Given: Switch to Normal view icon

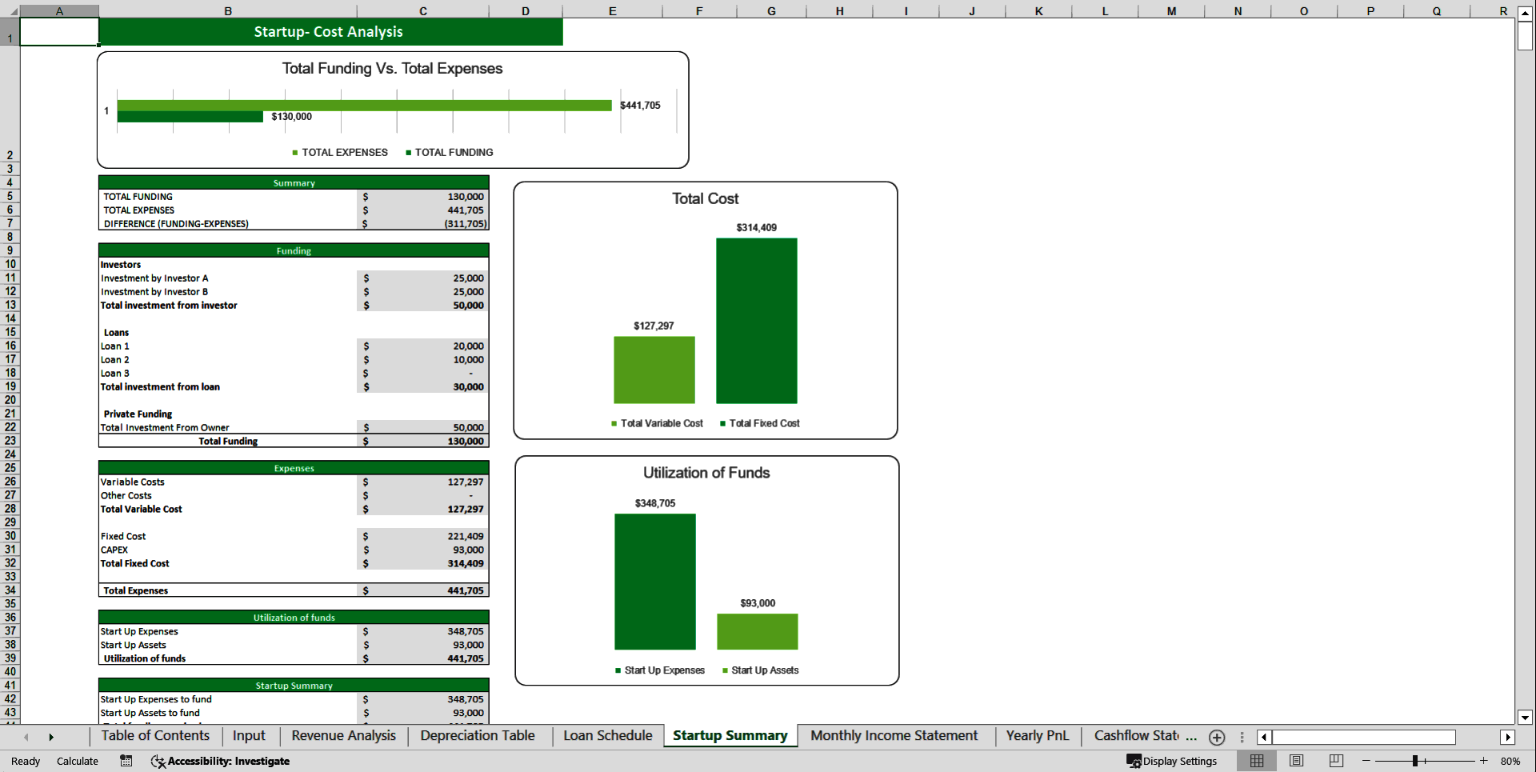Looking at the screenshot, I should coord(1256,761).
